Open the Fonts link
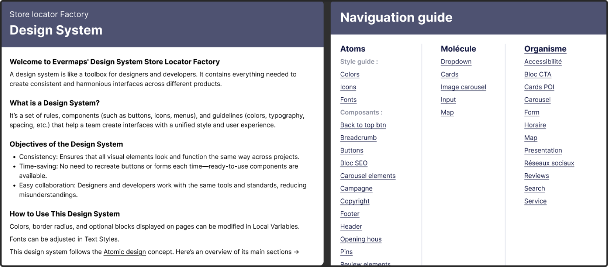This screenshot has width=608, height=267. pos(348,100)
